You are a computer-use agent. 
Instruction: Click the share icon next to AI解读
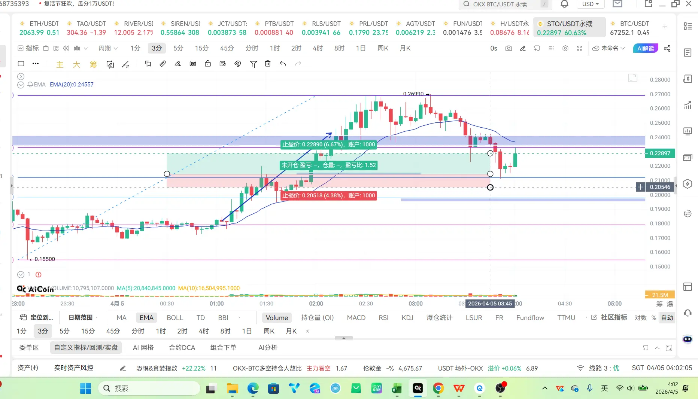click(x=667, y=48)
